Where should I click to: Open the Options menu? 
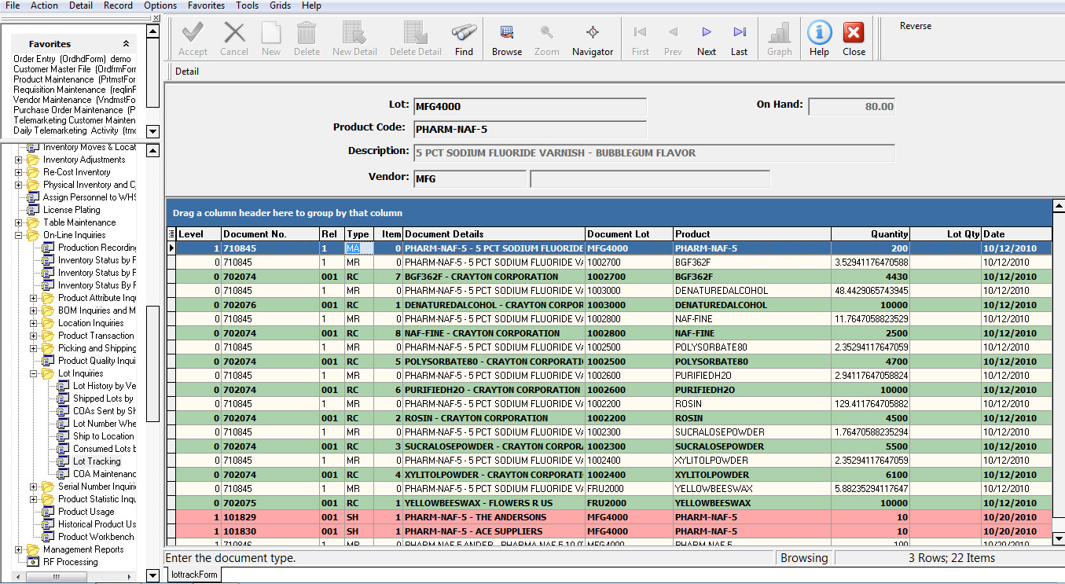[x=160, y=6]
